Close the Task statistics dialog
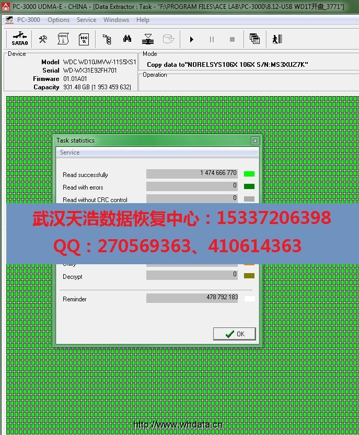The width and height of the screenshot is (359, 435). pos(255,140)
